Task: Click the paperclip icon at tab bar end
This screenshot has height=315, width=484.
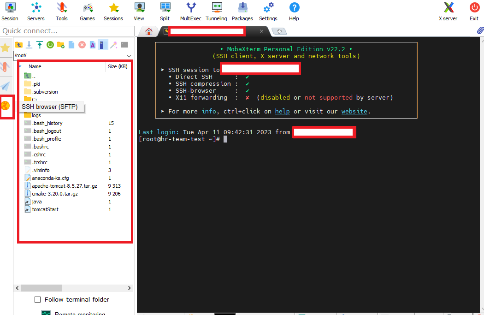Action: pos(480,30)
